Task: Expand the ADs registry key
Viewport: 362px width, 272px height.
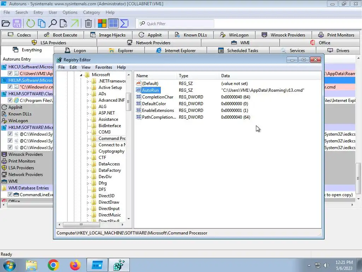Action: click(x=88, y=94)
